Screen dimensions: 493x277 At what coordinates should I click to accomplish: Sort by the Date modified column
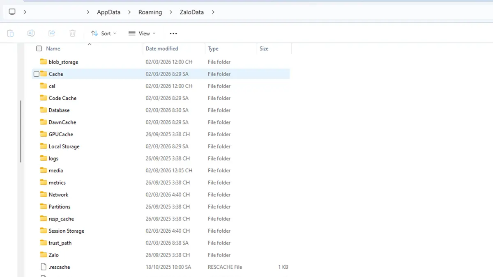tap(162, 48)
